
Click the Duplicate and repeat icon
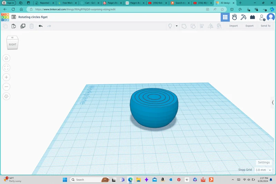click(23, 26)
